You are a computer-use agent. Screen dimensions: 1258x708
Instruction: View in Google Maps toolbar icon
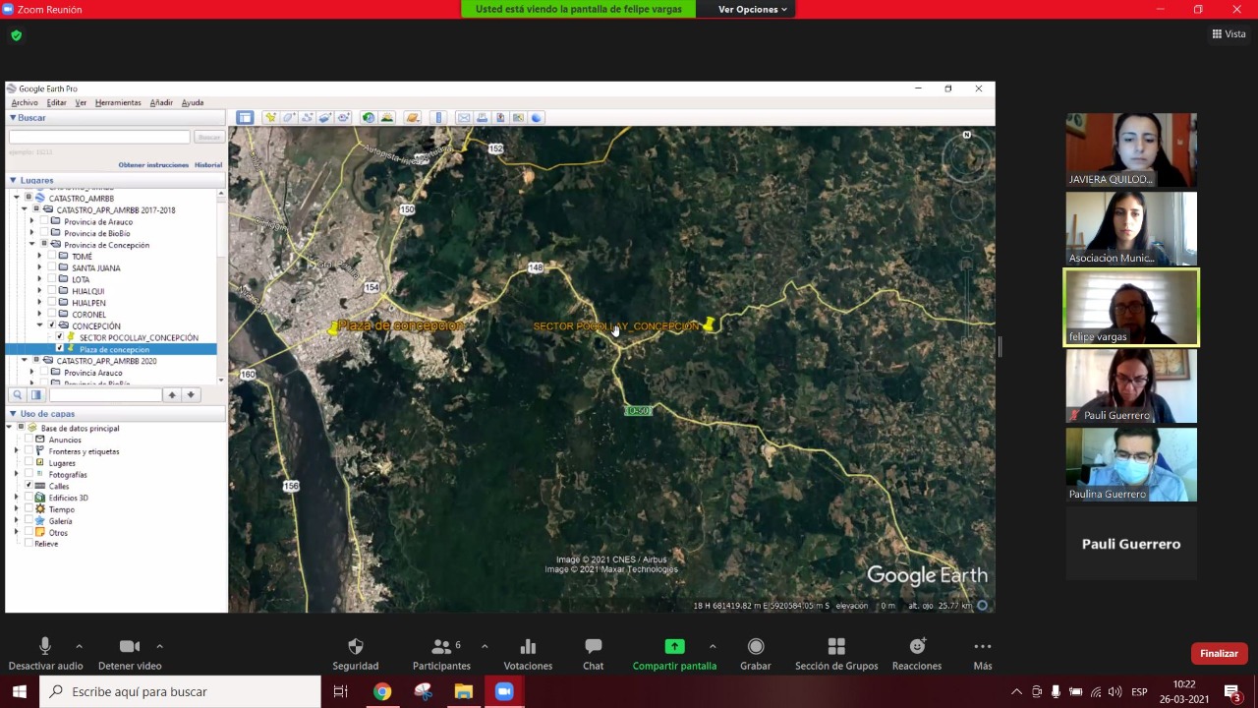[x=518, y=118]
